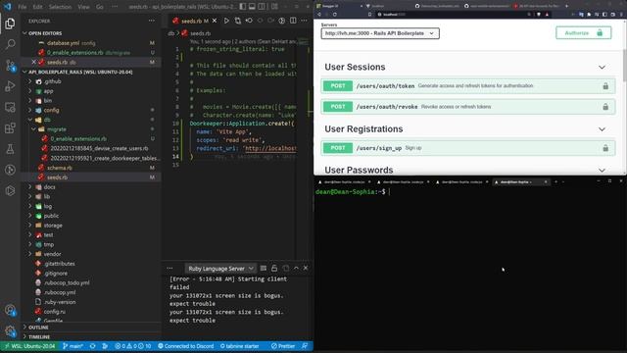Toggle primary sidebar layout icon in title bar
The width and height of the screenshot is (627, 353).
(243, 7)
